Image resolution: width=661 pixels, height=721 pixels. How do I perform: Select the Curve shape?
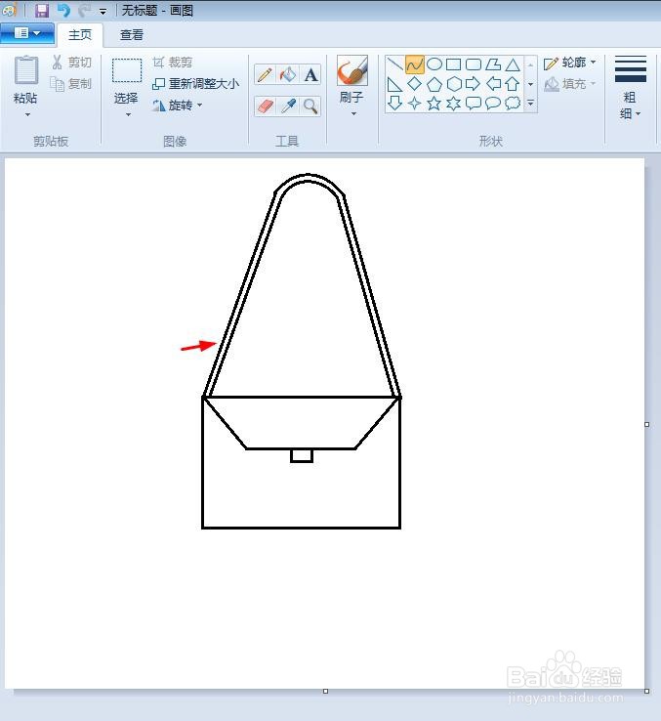pos(415,64)
